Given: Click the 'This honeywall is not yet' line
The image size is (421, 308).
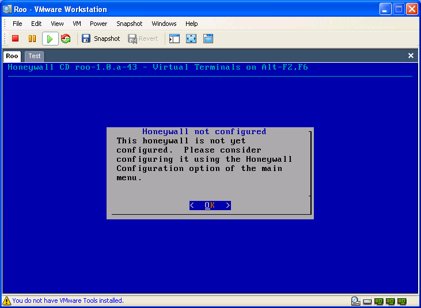Looking at the screenshot, I should click(x=181, y=141).
